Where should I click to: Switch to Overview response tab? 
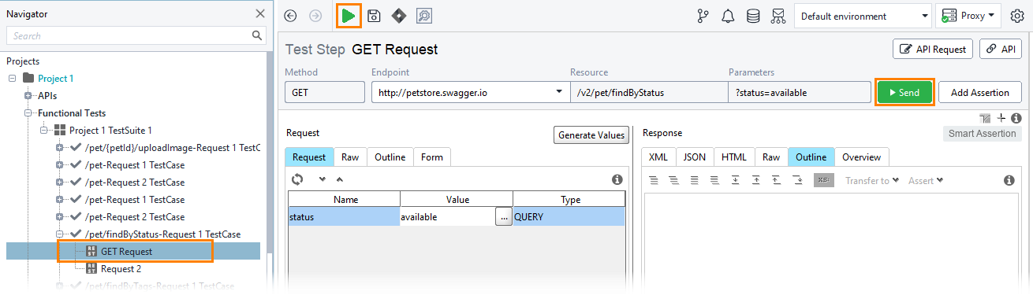[862, 157]
